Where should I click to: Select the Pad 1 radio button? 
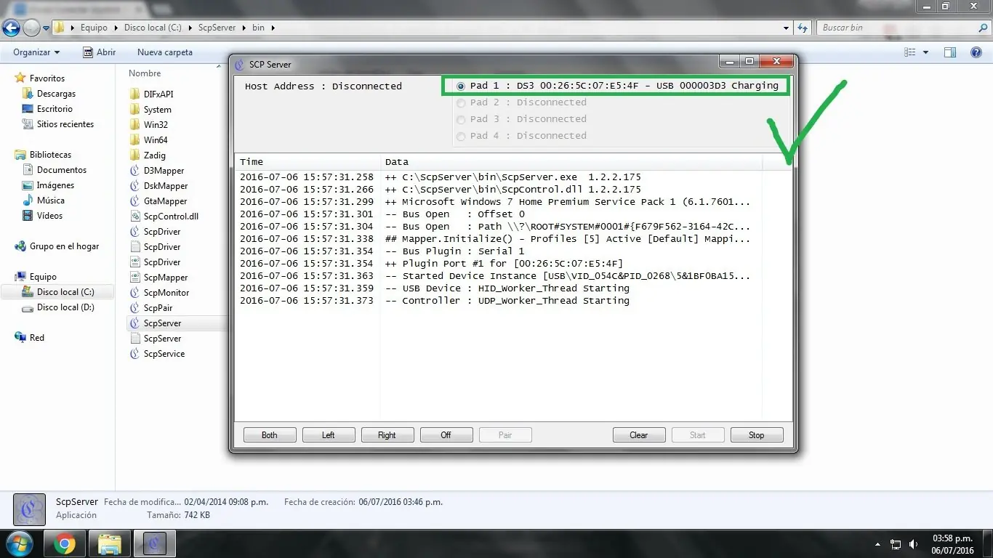[461, 86]
